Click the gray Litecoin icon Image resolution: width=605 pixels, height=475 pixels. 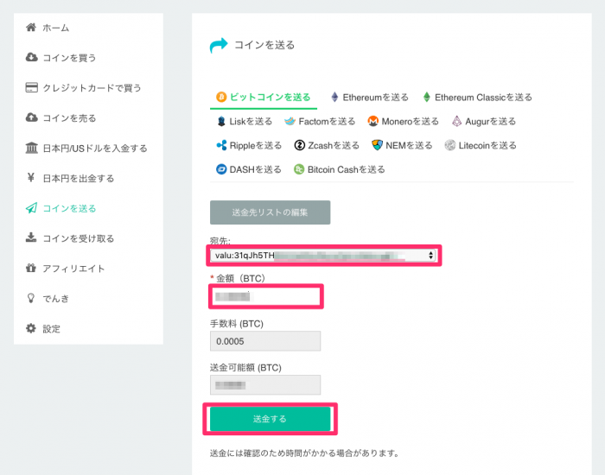click(x=450, y=145)
